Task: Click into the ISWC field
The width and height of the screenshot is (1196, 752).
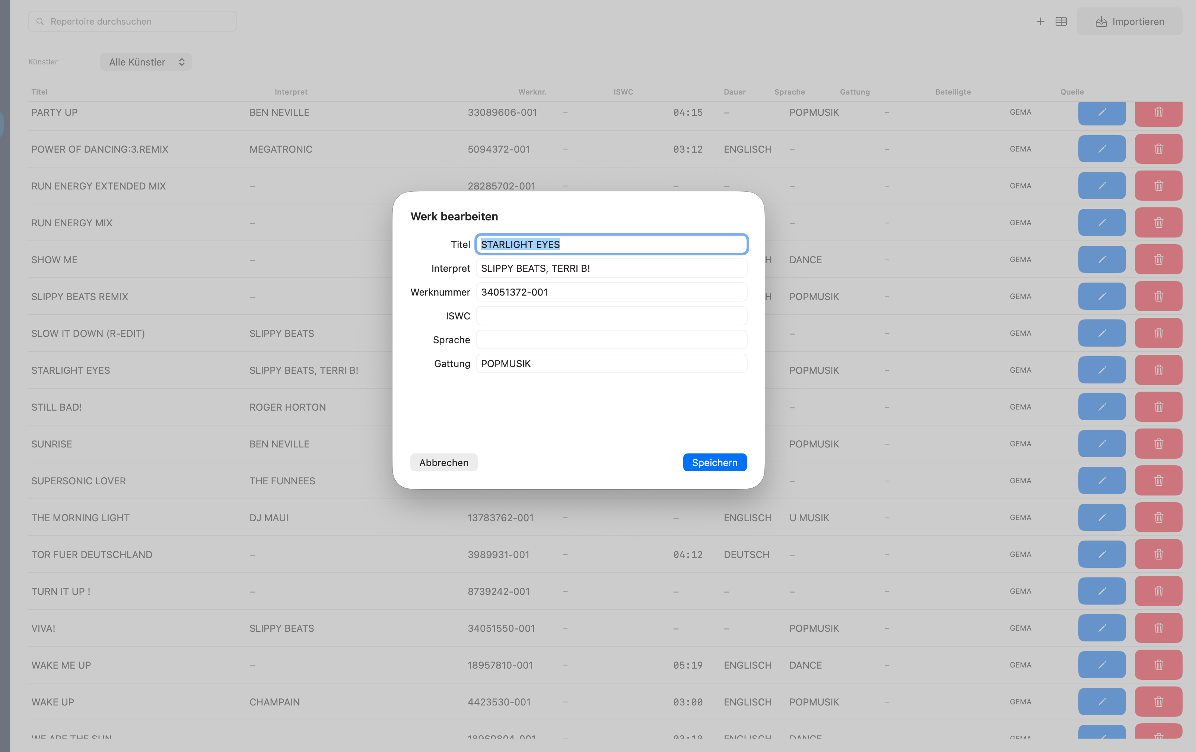Action: point(611,316)
